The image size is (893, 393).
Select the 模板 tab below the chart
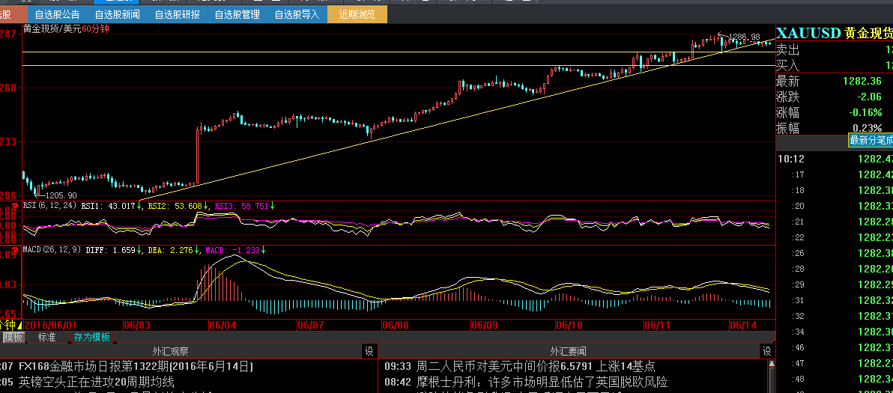[13, 338]
